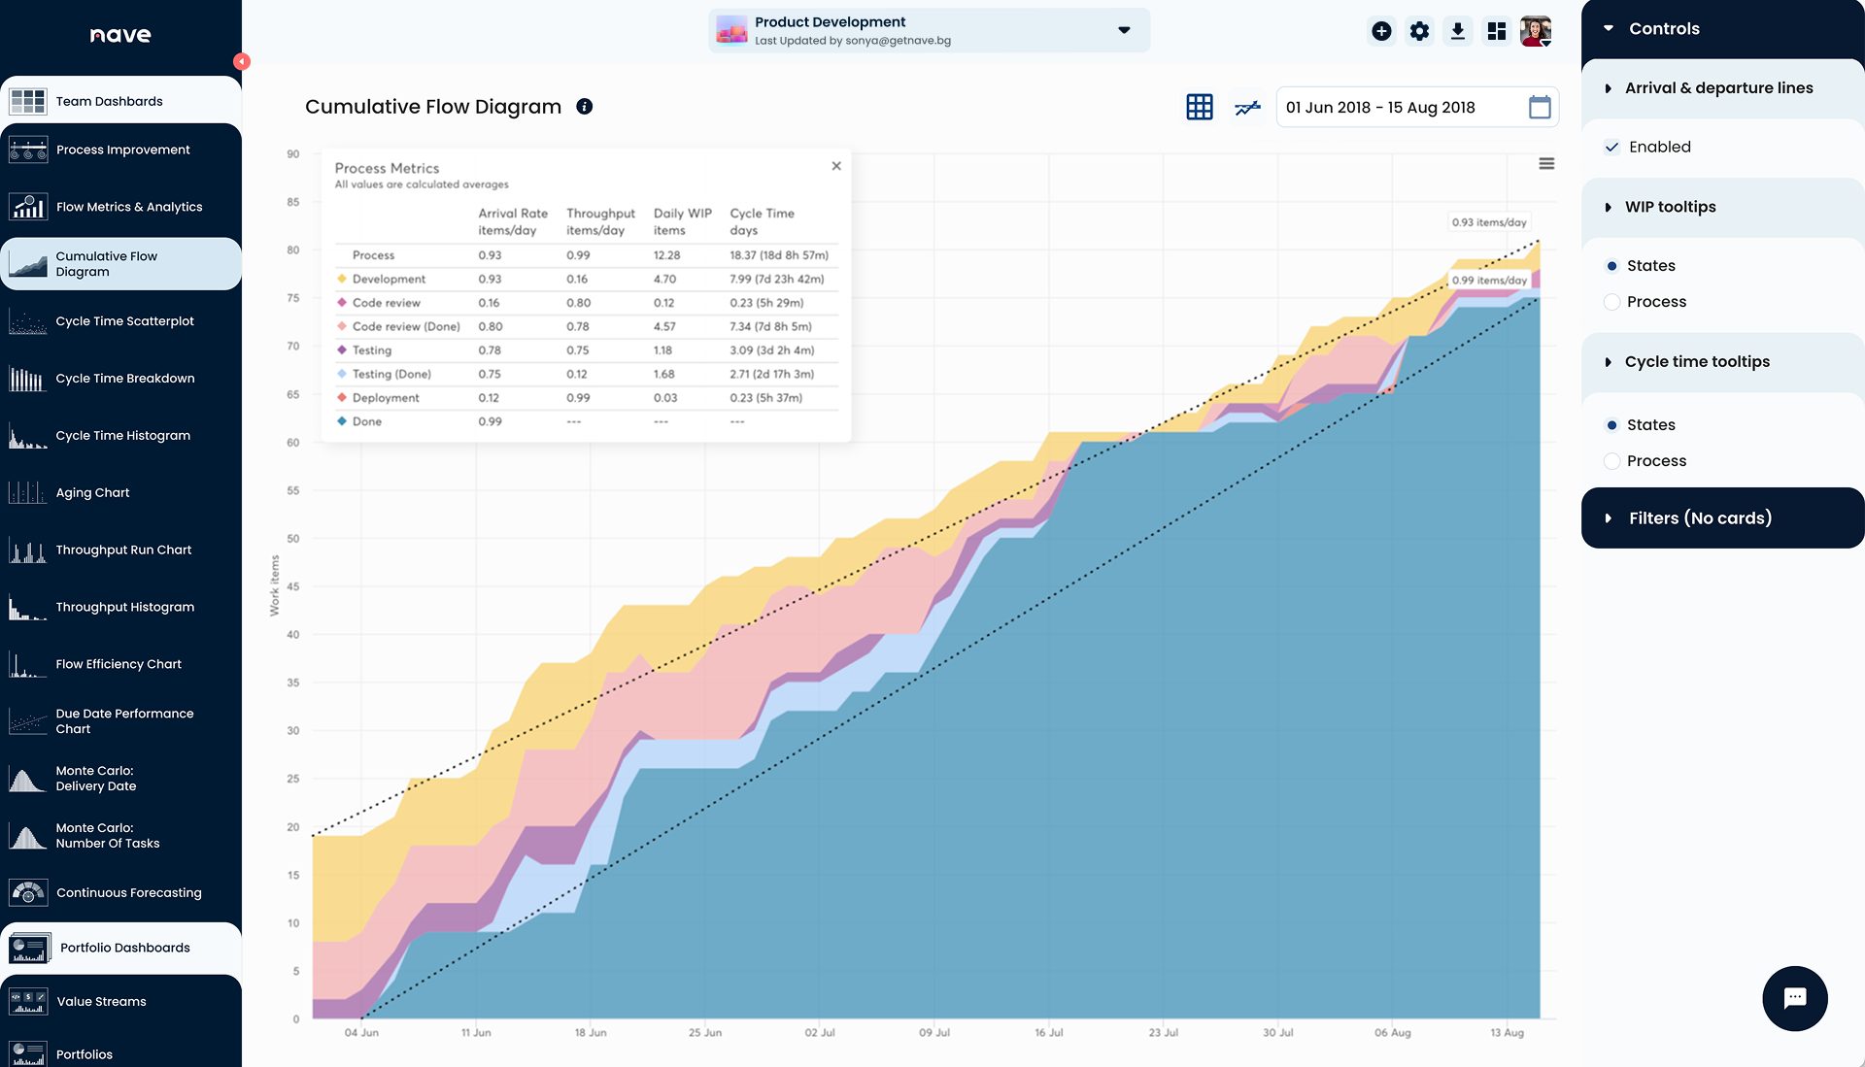Open dashboard settings via gear icon
The image size is (1865, 1067).
[x=1419, y=30]
